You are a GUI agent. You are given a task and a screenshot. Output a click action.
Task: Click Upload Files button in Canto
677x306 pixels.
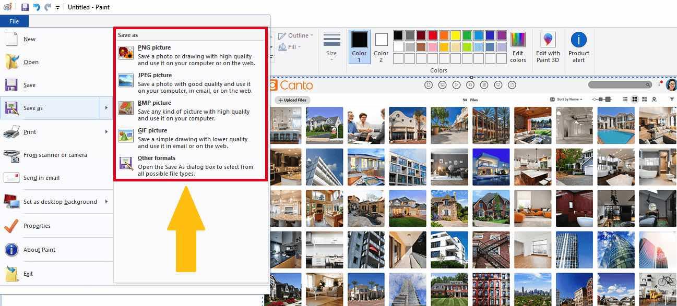(x=292, y=100)
